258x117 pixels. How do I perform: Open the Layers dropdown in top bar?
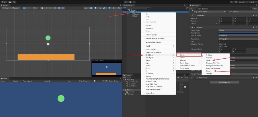click(243, 2)
